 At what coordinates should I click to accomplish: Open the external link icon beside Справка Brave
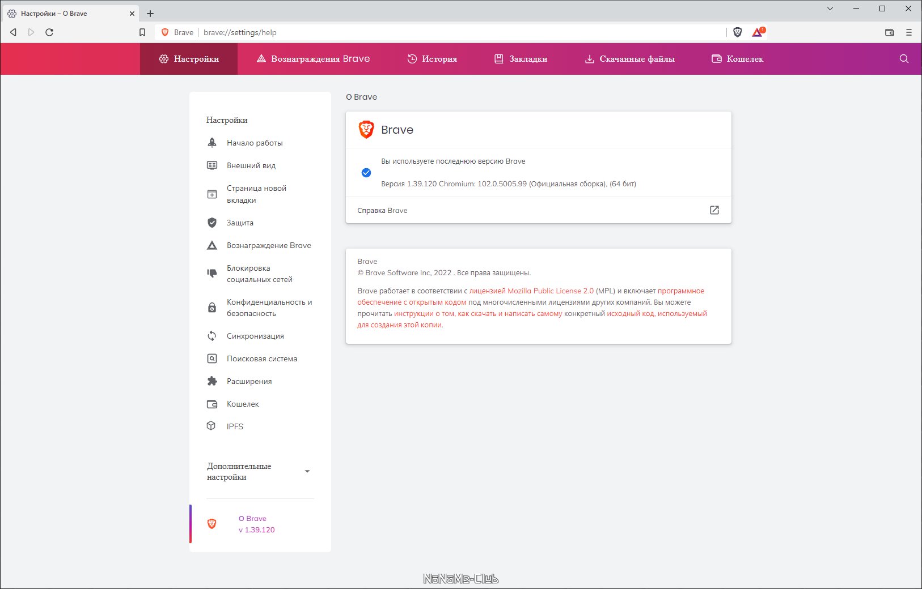click(714, 210)
